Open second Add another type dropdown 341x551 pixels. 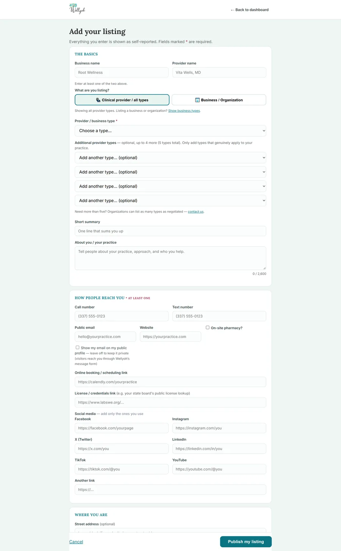(170, 172)
